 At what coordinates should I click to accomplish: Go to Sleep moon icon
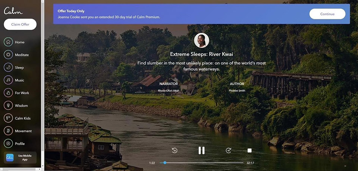[x=8, y=68]
